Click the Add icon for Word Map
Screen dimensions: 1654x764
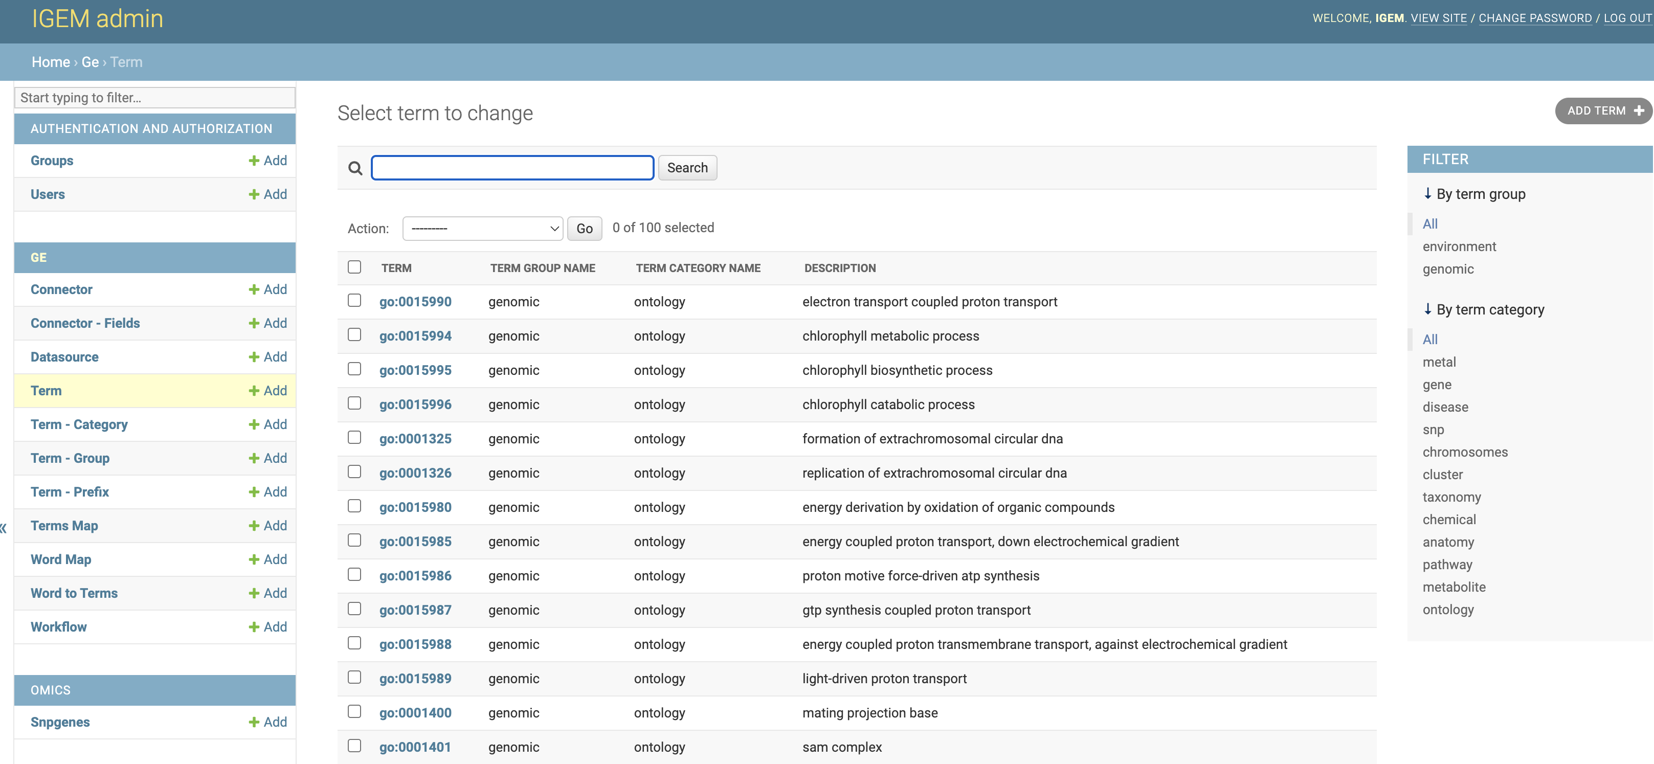point(254,560)
